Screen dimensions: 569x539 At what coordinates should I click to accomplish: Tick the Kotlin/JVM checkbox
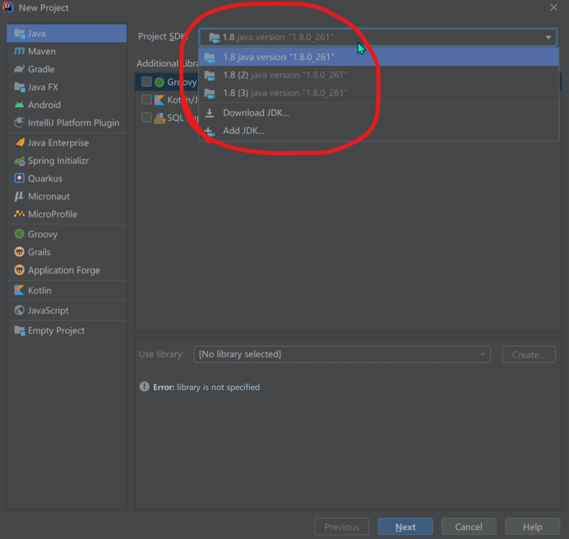tap(146, 100)
